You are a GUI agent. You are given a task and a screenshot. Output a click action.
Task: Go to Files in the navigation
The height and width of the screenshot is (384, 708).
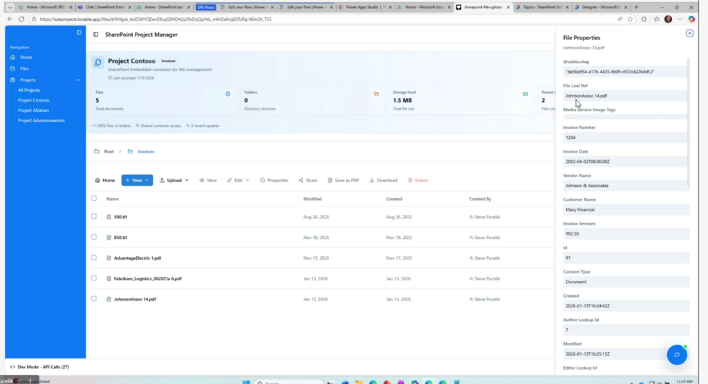24,68
